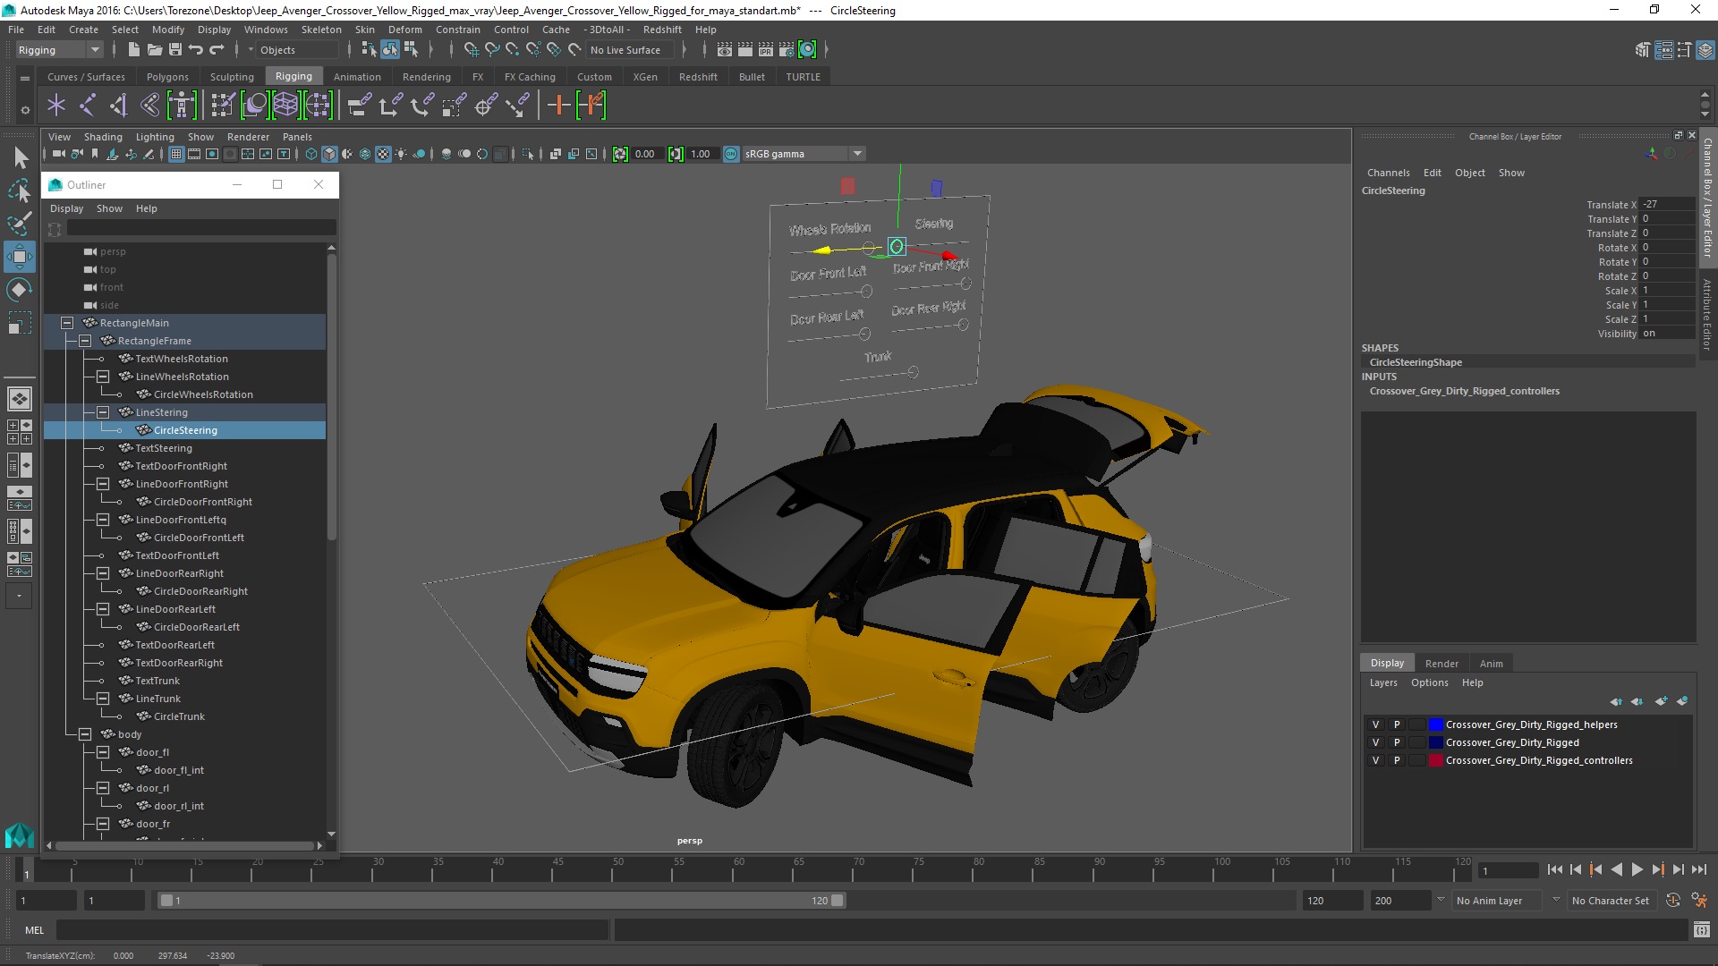Screen dimensions: 1718x966
Task: Click the Create Joints shelf icon
Action: pos(87,106)
